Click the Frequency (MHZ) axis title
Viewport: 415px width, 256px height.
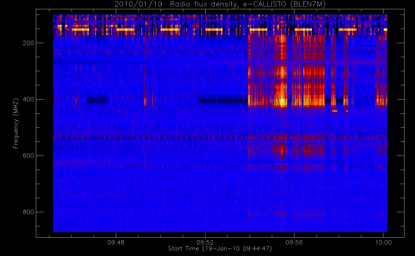pos(16,123)
